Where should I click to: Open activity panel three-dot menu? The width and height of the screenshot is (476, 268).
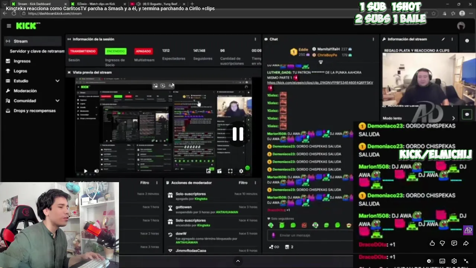157,183
